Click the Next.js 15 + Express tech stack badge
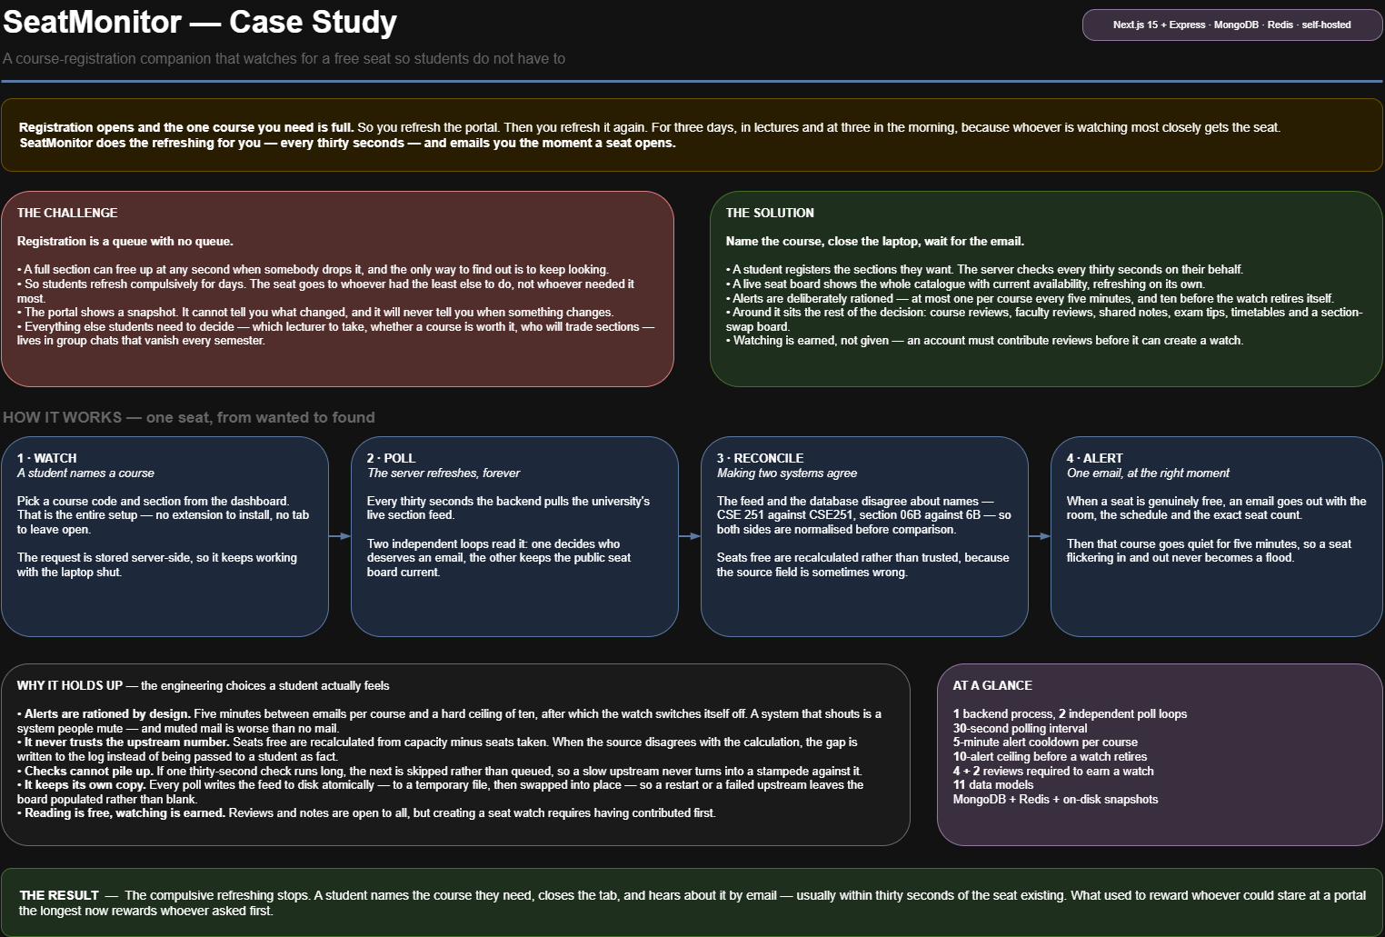The height and width of the screenshot is (937, 1385). 1231,25
